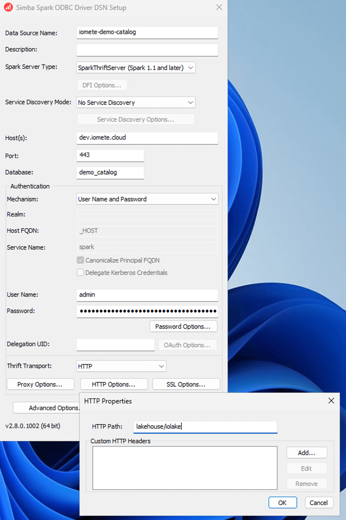Cancel the HTTP Properties dialog
The width and height of the screenshot is (346, 520).
[x=319, y=503]
